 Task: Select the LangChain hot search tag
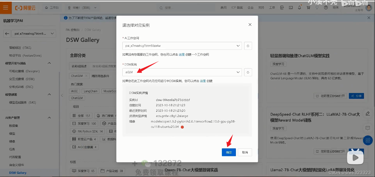pos(91,91)
